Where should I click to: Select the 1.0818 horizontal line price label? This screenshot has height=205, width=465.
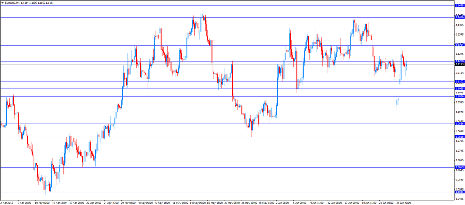coord(459,137)
